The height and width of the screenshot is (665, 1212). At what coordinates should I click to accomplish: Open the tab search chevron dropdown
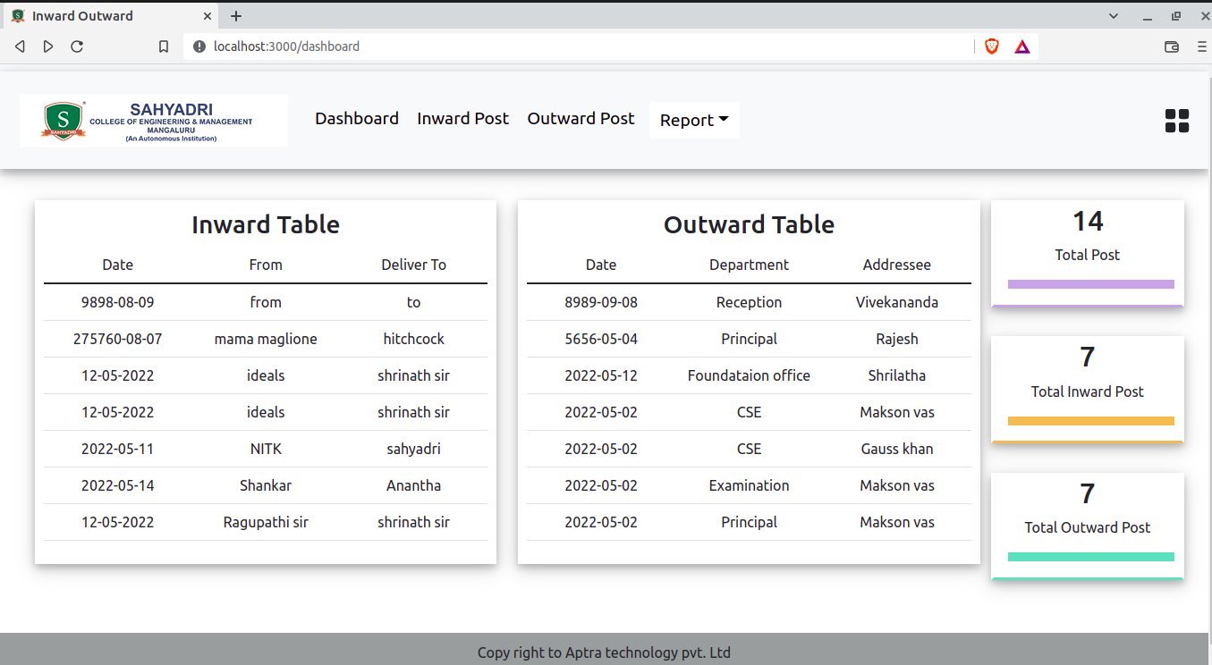1114,16
